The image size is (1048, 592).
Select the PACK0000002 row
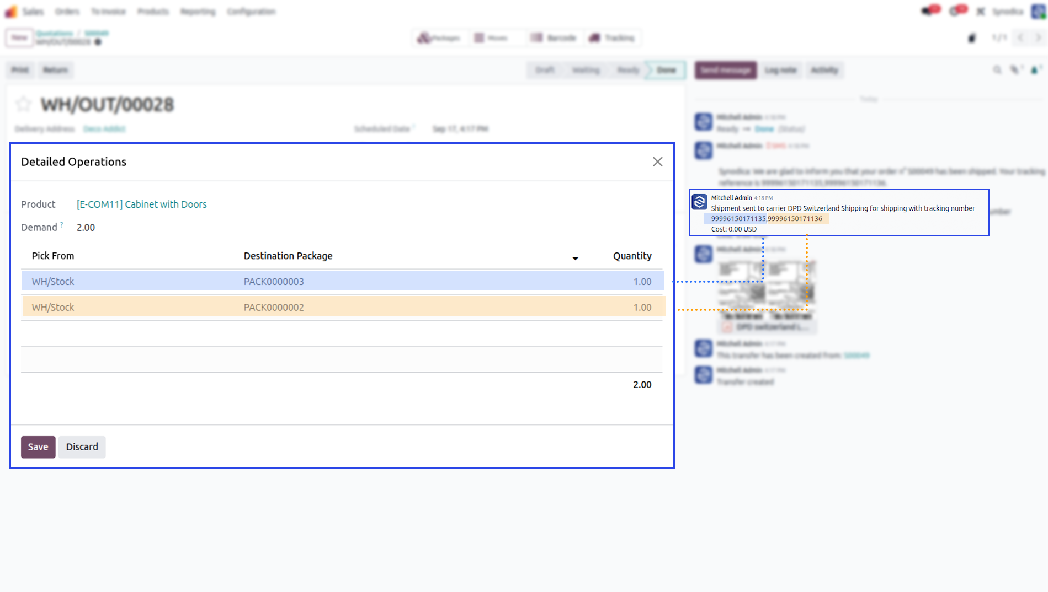343,307
